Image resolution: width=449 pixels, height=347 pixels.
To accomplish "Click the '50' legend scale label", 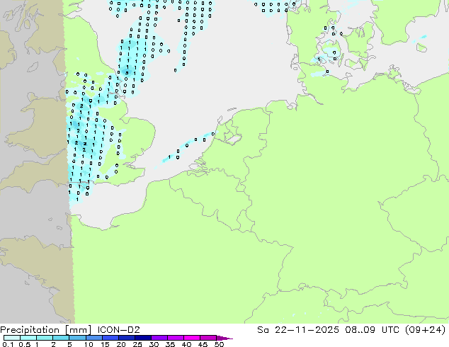I will tap(219, 344).
